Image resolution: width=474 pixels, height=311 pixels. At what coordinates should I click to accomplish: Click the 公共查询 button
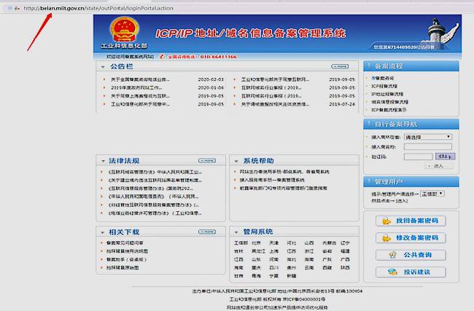tap(411, 255)
